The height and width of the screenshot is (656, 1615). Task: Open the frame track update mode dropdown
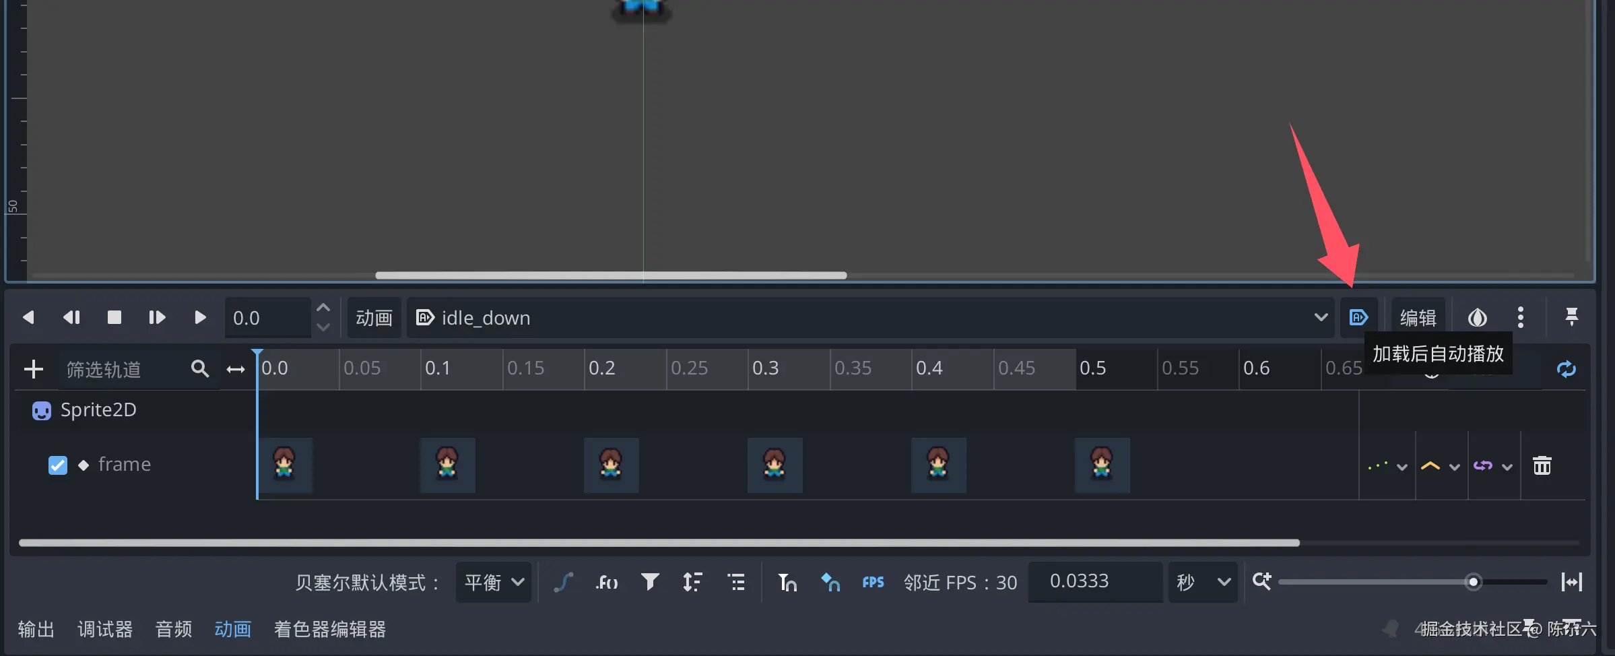pos(1387,466)
